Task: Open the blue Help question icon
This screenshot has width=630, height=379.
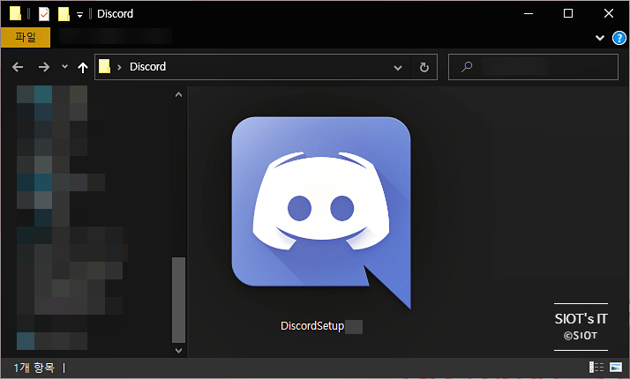Action: tap(619, 38)
